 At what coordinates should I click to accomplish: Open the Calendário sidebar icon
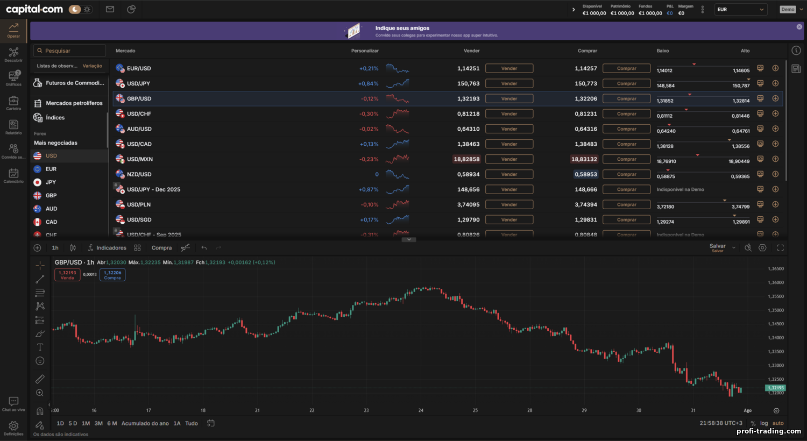tap(13, 176)
